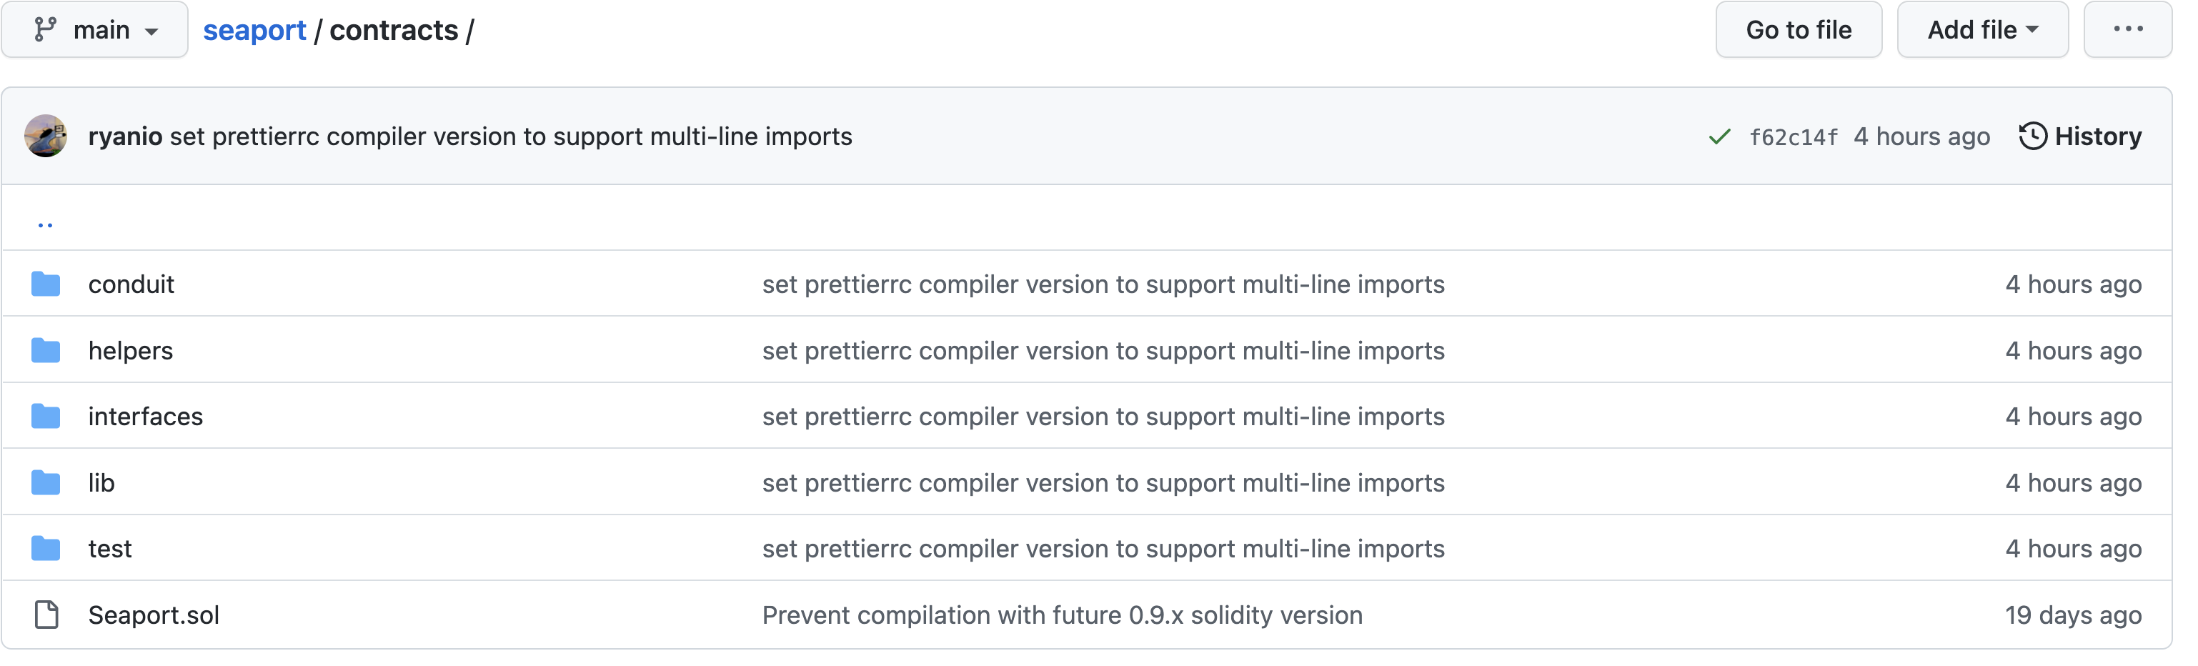This screenshot has width=2198, height=666.
Task: Click the Seaport.sol file icon
Action: [x=46, y=616]
